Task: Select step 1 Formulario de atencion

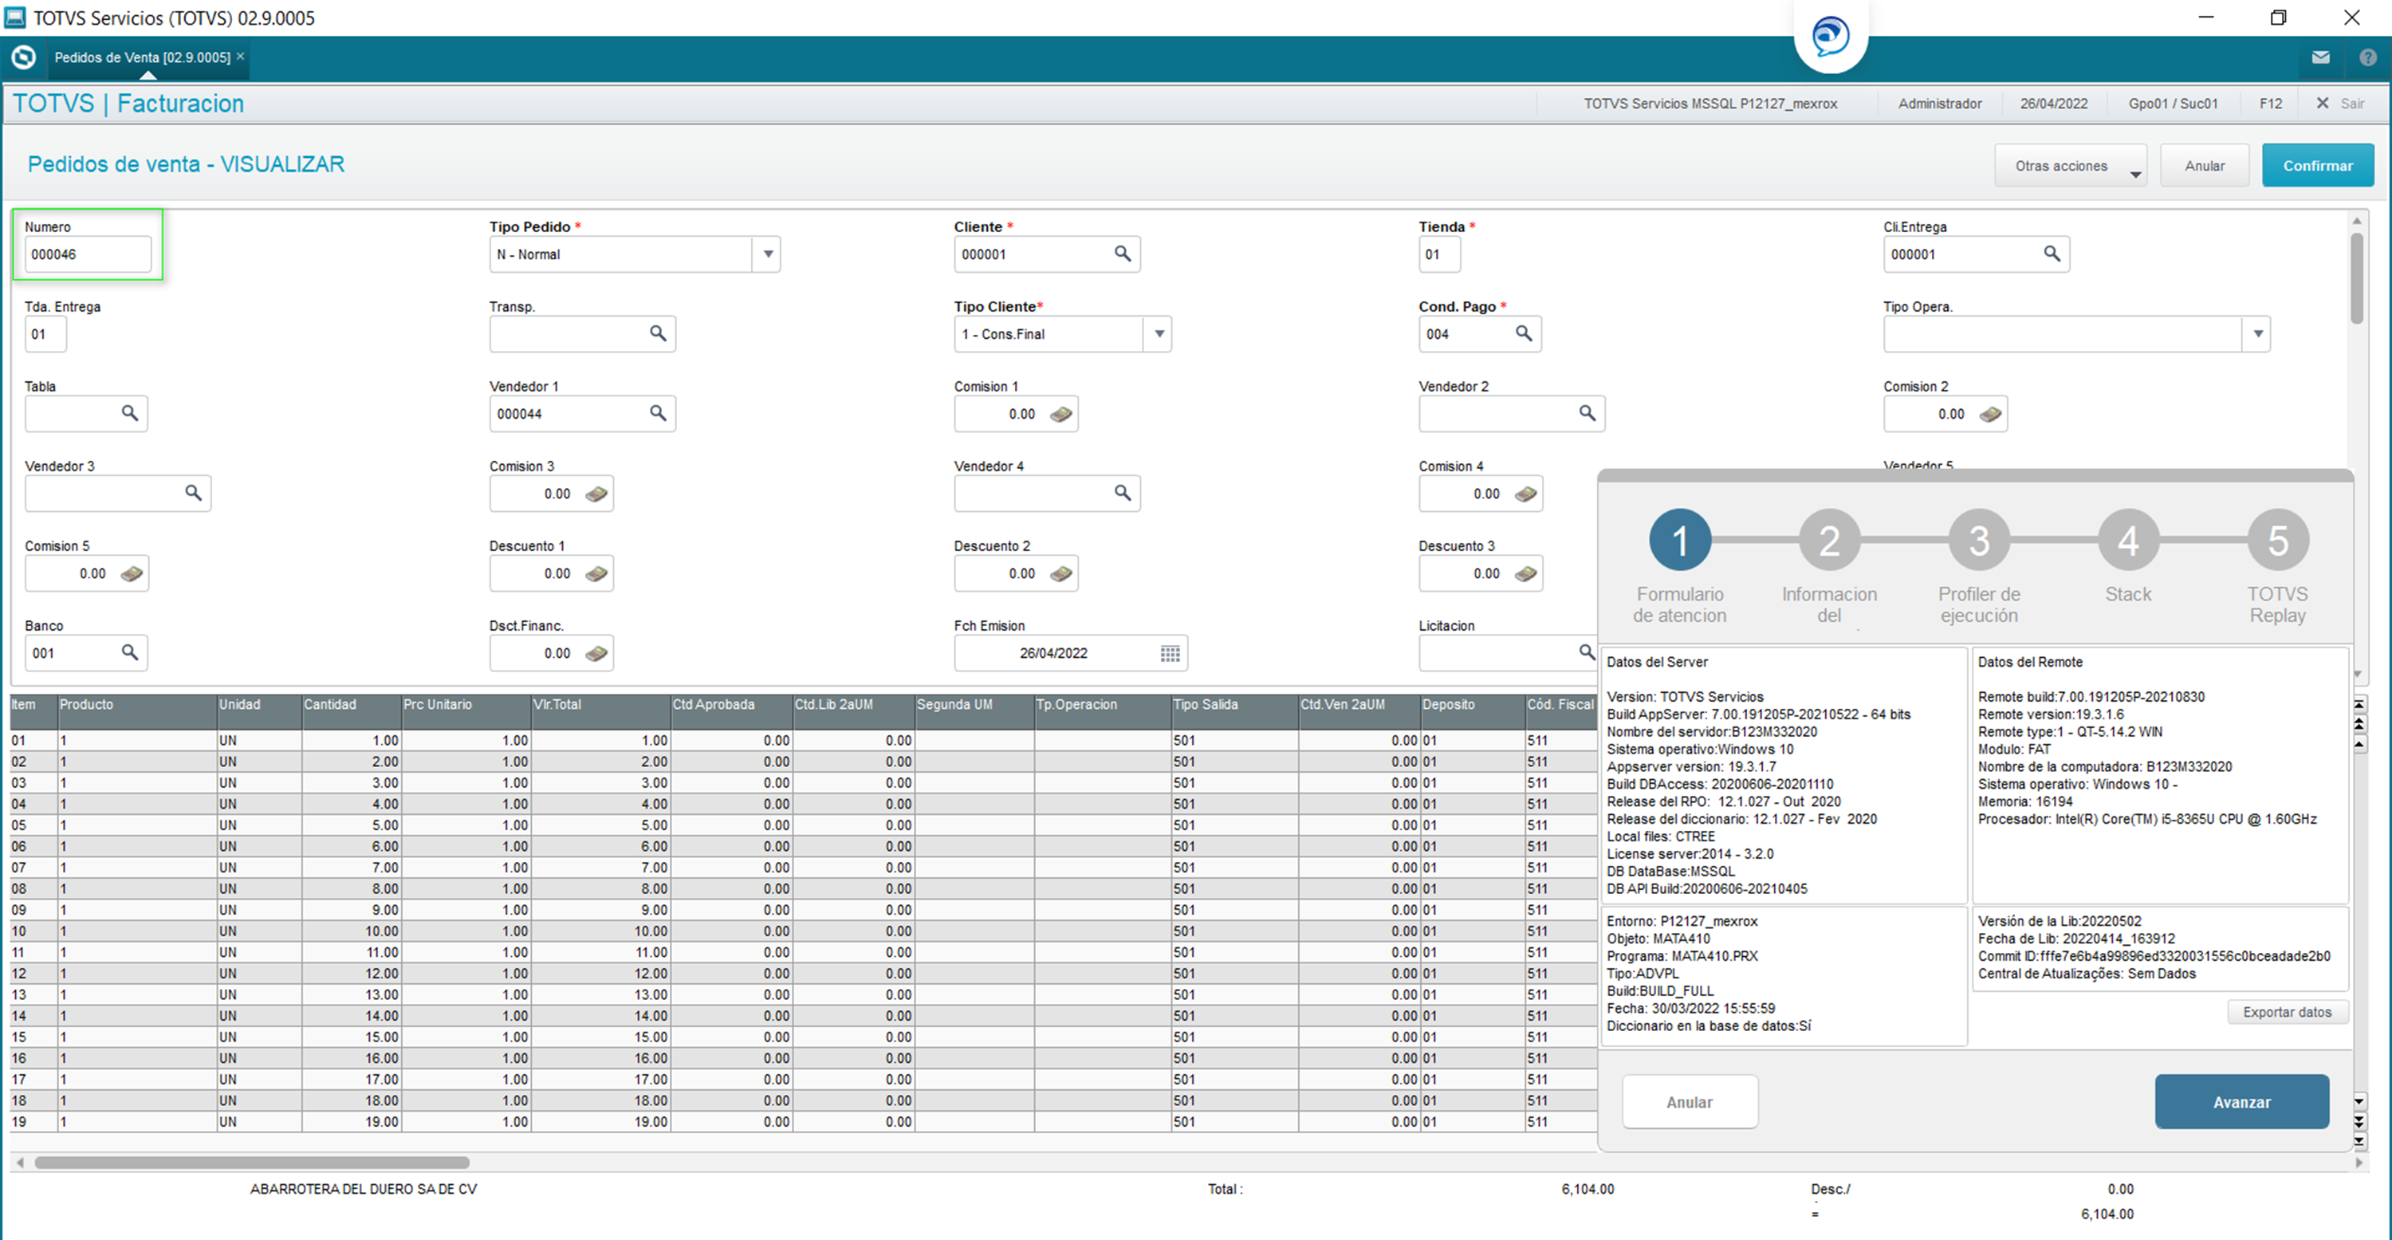Action: (1679, 541)
